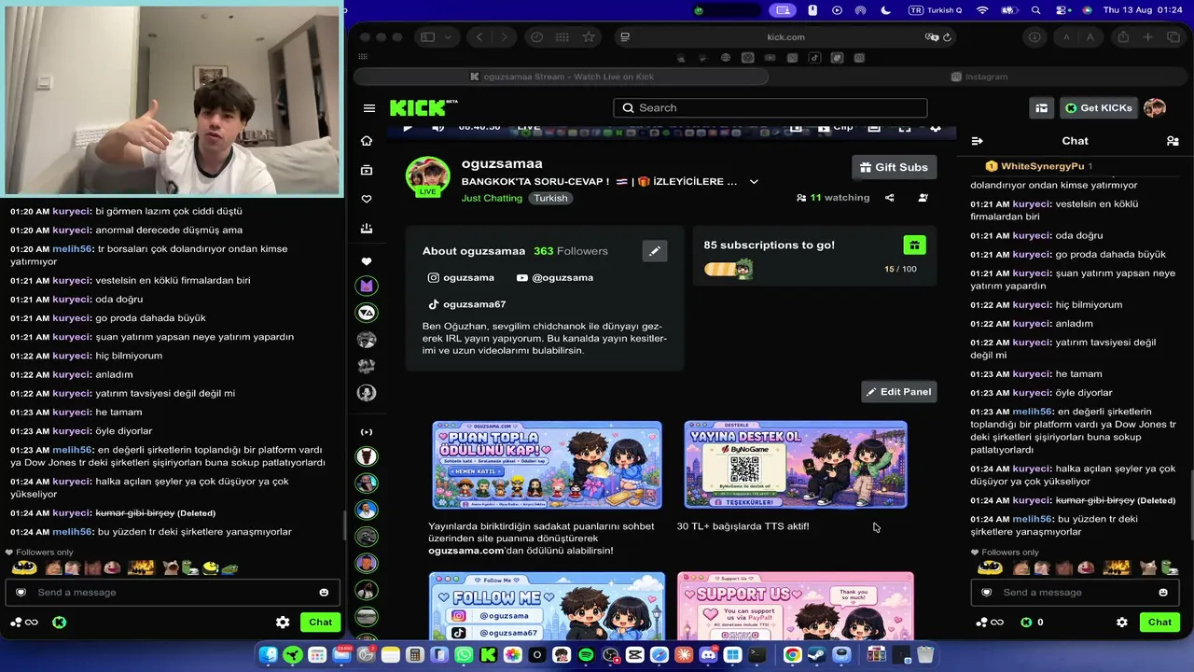Open the Puan Topla panel image
Image resolution: width=1194 pixels, height=672 pixels.
point(547,465)
